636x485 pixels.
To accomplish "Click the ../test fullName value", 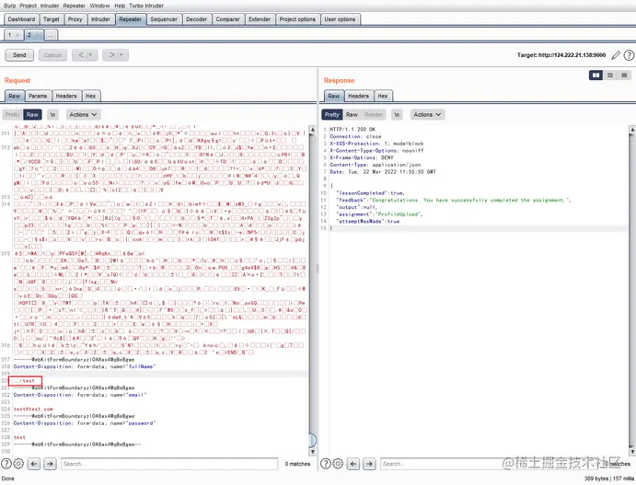I will pos(25,381).
